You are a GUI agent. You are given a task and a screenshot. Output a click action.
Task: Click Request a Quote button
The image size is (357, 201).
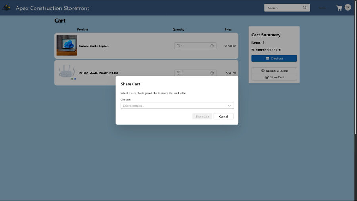point(274,71)
